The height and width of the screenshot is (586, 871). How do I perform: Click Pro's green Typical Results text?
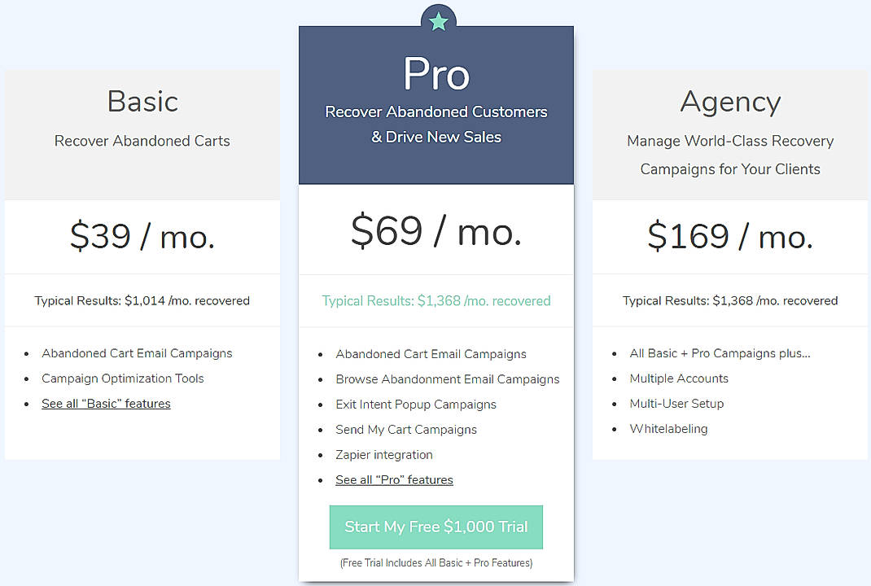[x=435, y=300]
